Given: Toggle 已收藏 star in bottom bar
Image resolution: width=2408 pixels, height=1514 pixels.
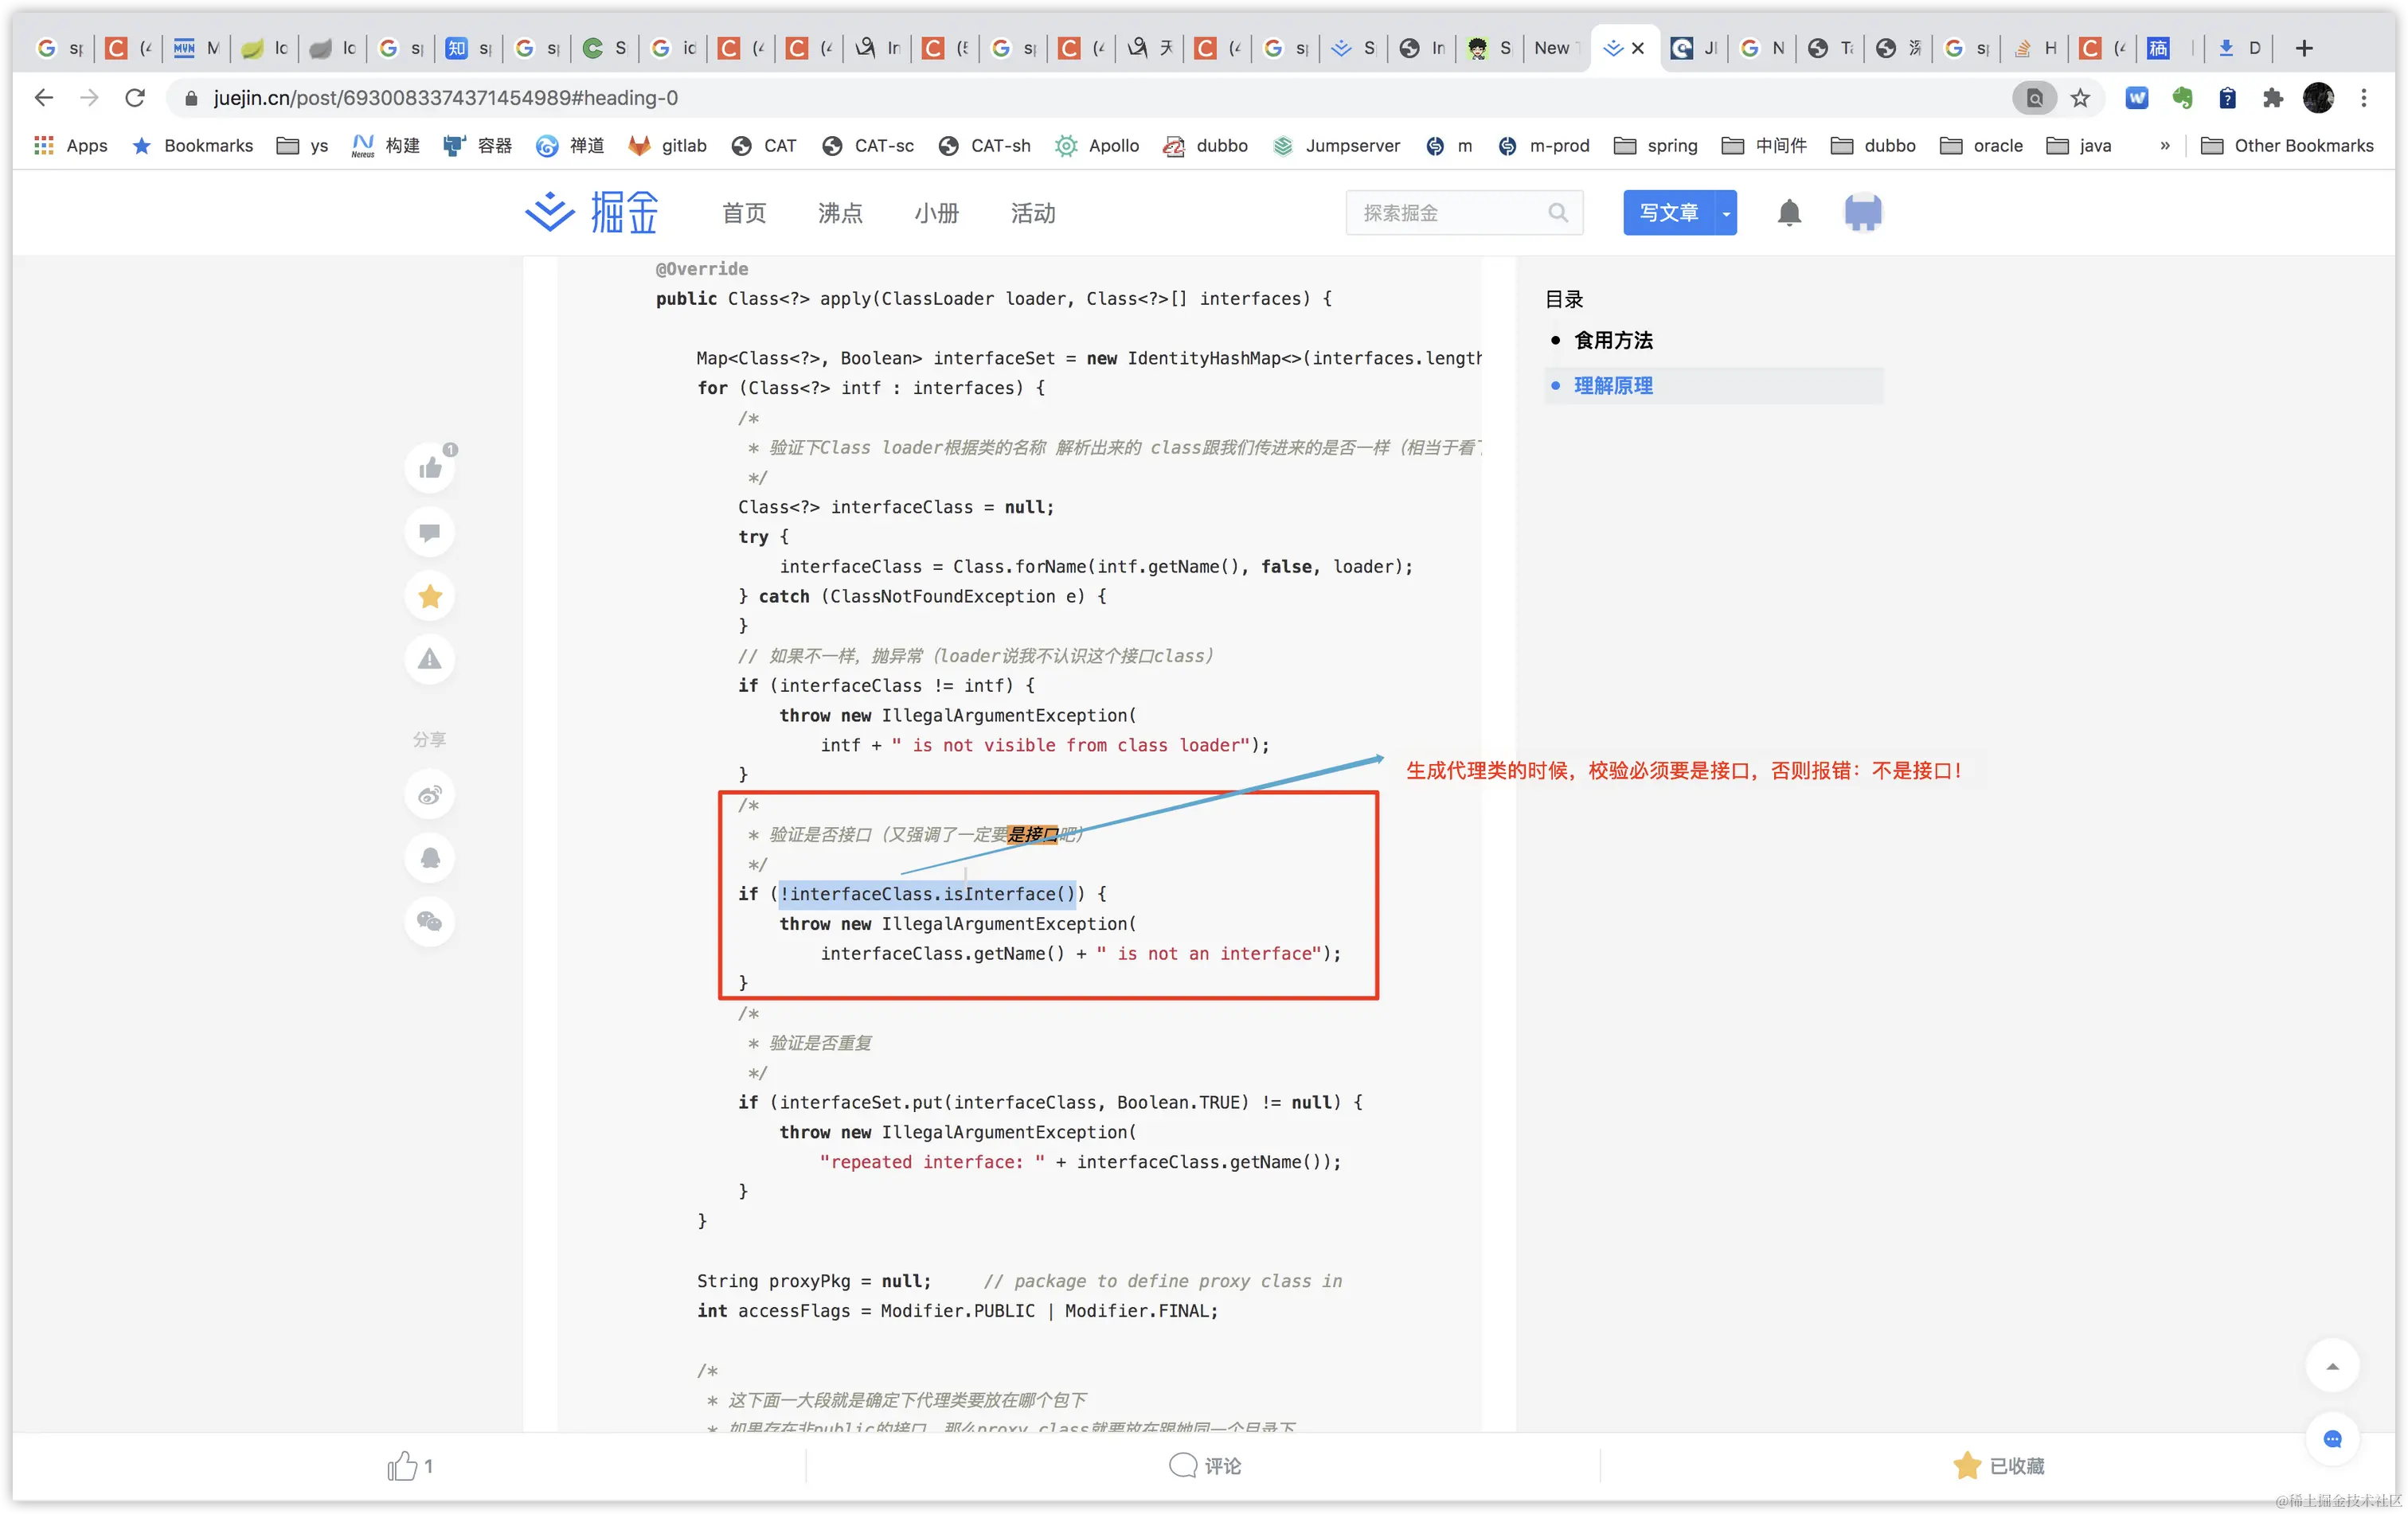Looking at the screenshot, I should (1998, 1465).
